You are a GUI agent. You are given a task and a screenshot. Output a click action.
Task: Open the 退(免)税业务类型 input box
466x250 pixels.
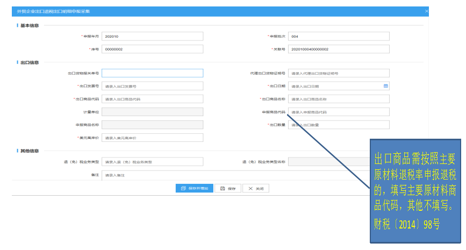[x=152, y=162]
